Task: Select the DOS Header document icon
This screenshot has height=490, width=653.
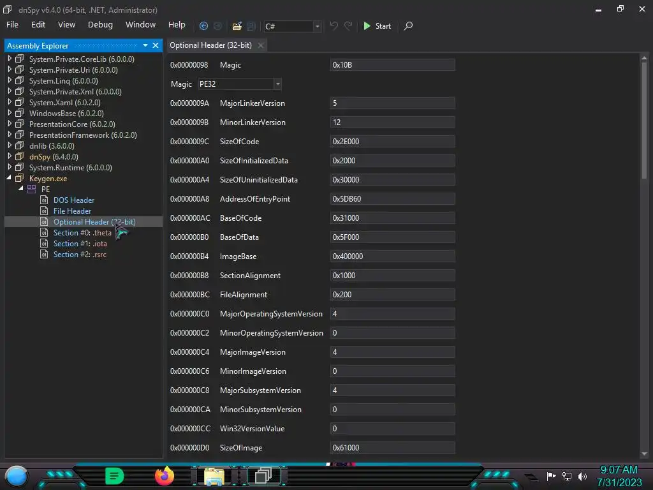Action: tap(44, 200)
